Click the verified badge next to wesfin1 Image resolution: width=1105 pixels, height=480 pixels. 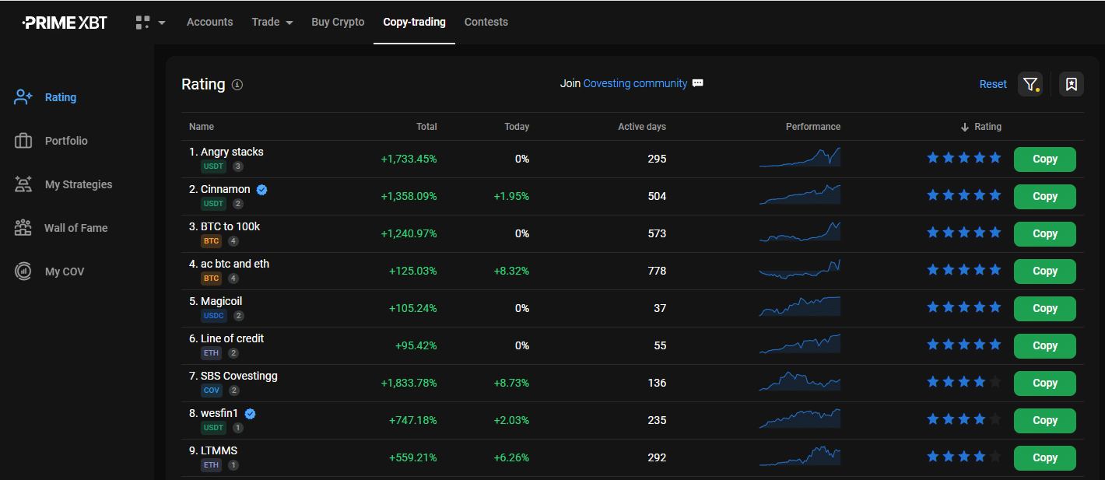point(249,413)
